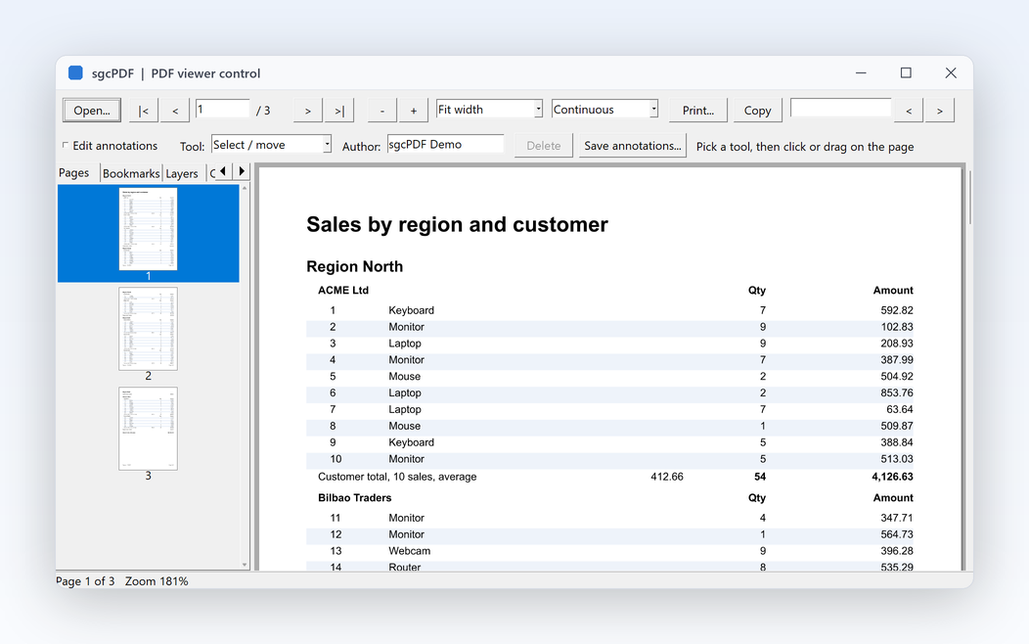Switch to the Bookmarks tab
This screenshot has height=644, width=1029.
pyautogui.click(x=131, y=173)
